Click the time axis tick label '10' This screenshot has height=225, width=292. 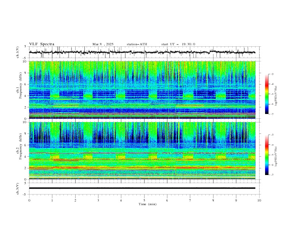[259, 200]
